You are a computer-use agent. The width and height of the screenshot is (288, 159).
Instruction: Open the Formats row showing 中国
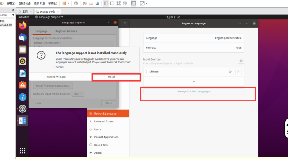(194, 48)
